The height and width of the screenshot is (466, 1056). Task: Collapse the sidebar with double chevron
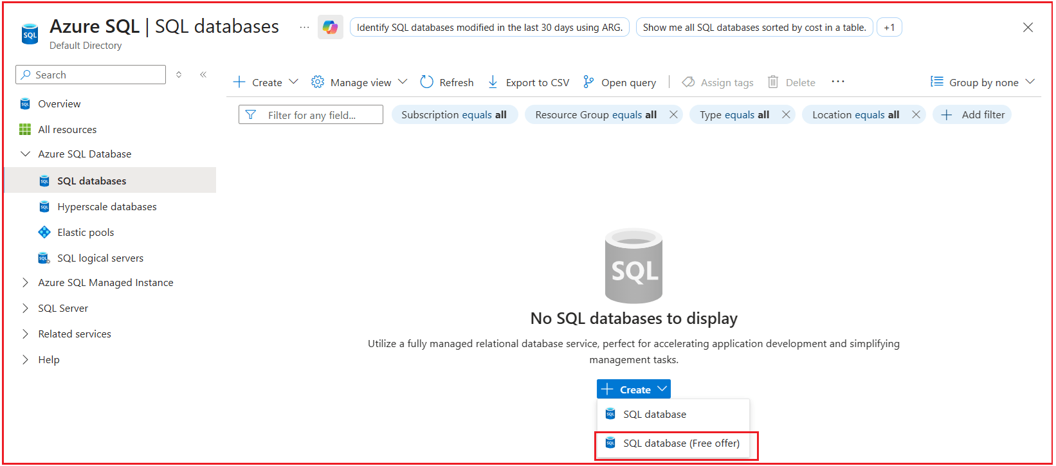pos(203,75)
